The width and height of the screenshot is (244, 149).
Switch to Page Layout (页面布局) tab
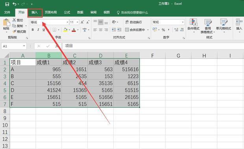(51, 13)
